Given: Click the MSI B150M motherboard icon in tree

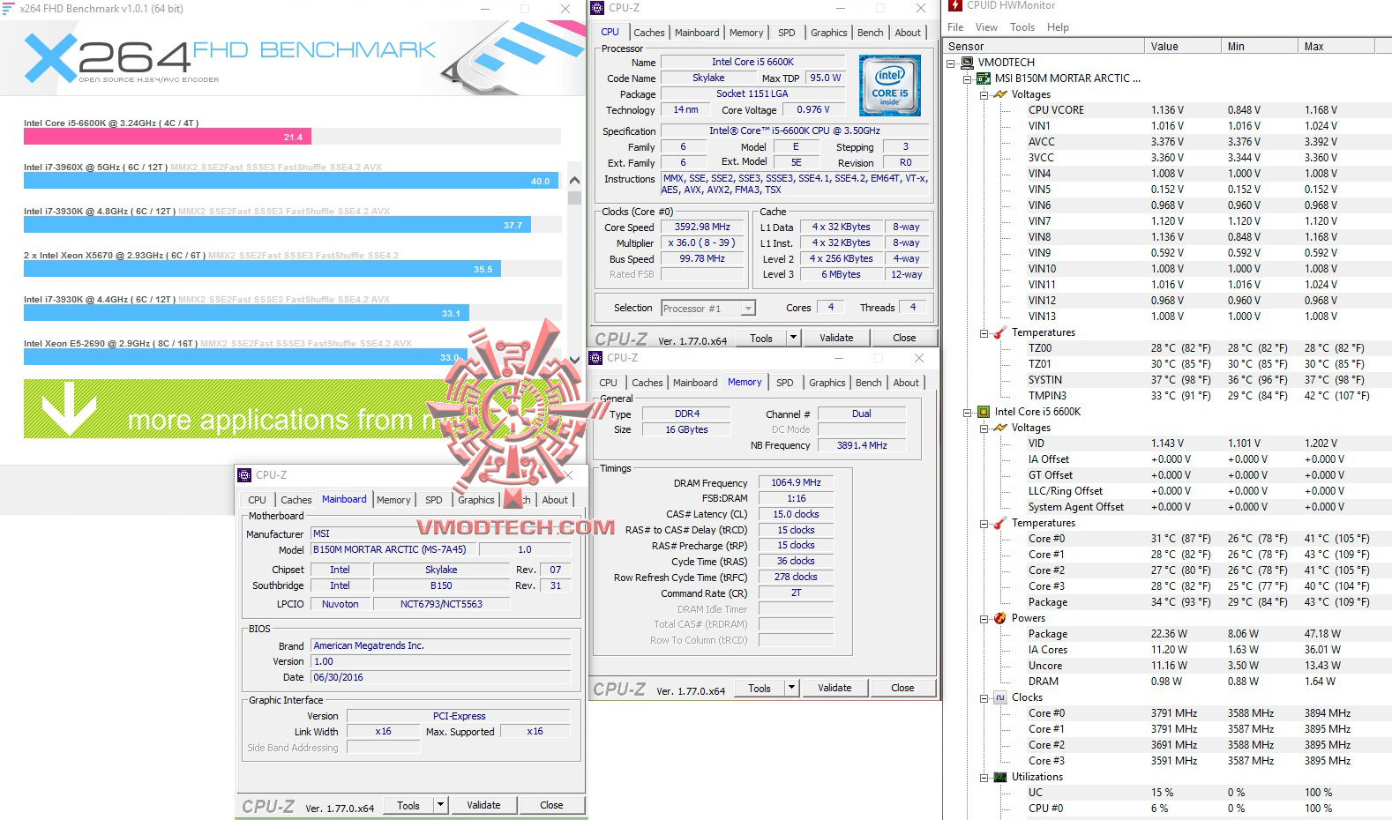Looking at the screenshot, I should pyautogui.click(x=984, y=78).
